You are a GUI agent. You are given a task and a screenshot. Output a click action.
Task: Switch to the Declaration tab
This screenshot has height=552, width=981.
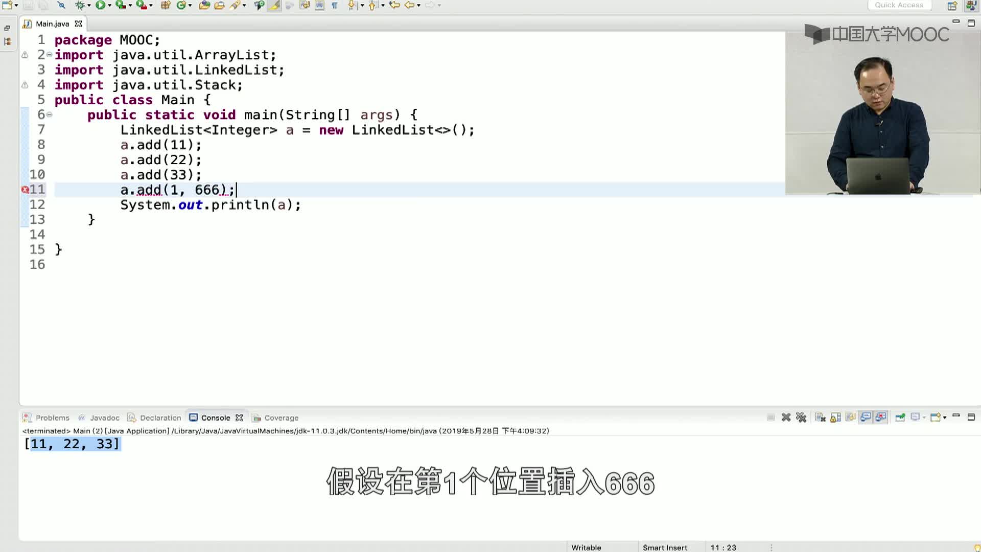(x=154, y=418)
